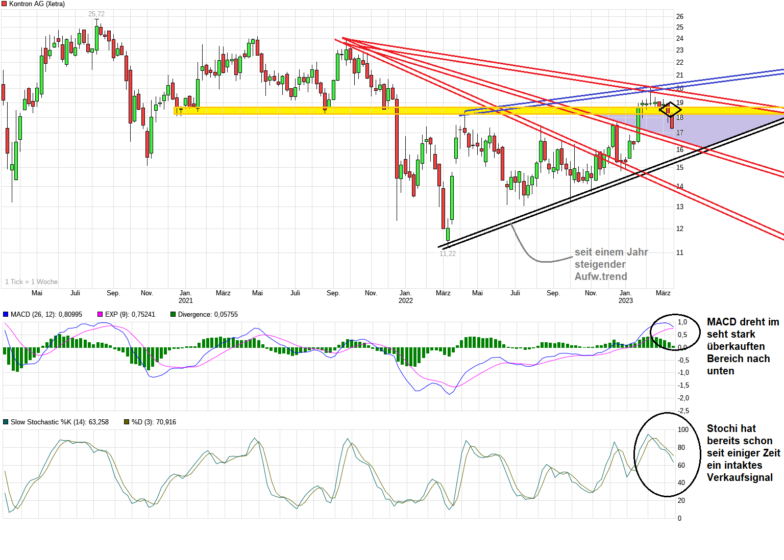The height and width of the screenshot is (560, 784).
Task: Click the red Kontron AG title icon
Action: coord(4,4)
